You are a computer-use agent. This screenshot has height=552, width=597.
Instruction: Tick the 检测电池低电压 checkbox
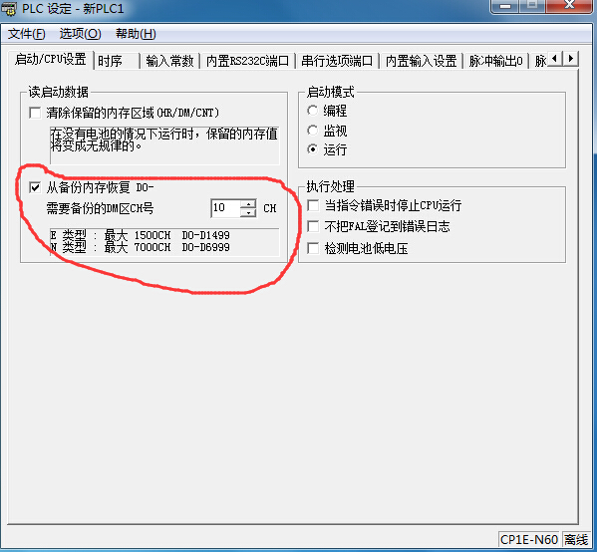point(313,248)
